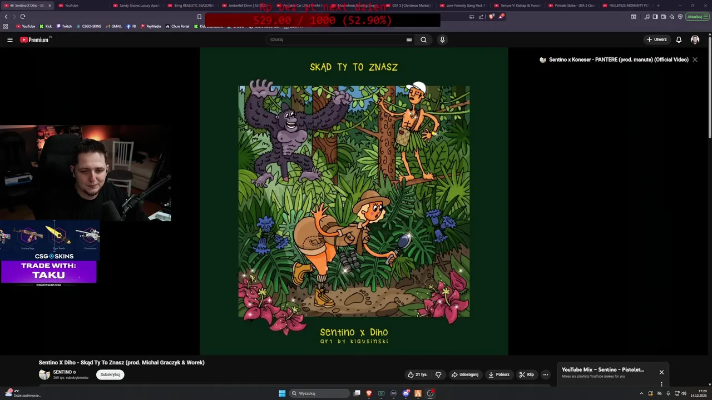Viewport: 712px width, 400px height.
Task: Open the on-screen keyboard in search box
Action: tap(409, 39)
